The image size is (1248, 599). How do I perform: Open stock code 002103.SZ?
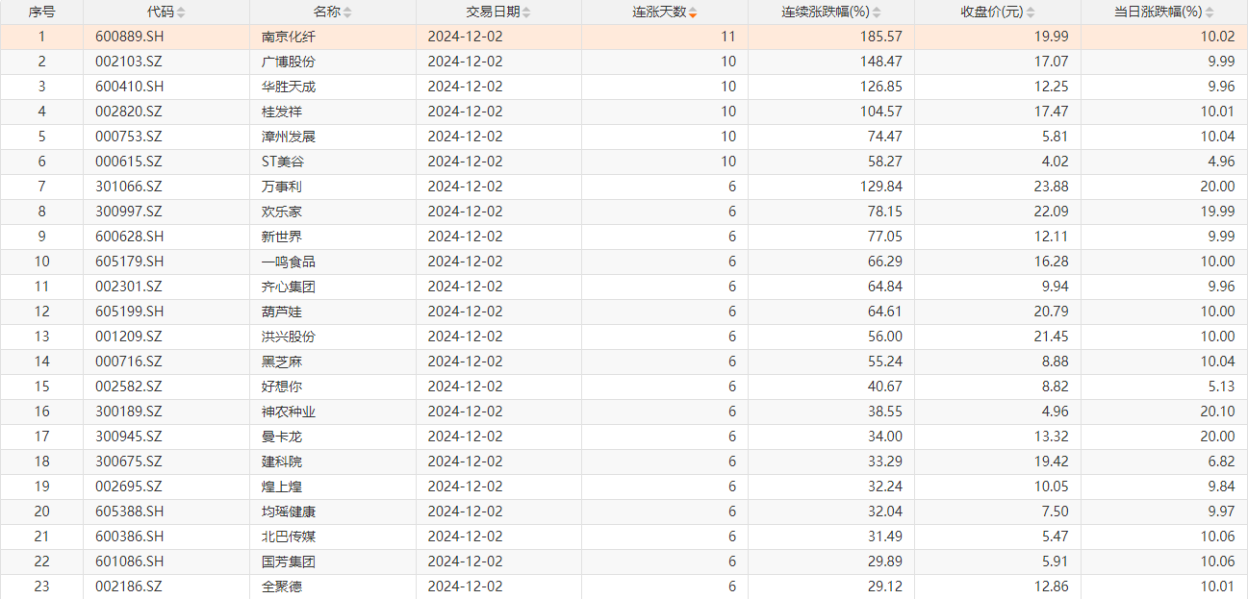pyautogui.click(x=129, y=62)
